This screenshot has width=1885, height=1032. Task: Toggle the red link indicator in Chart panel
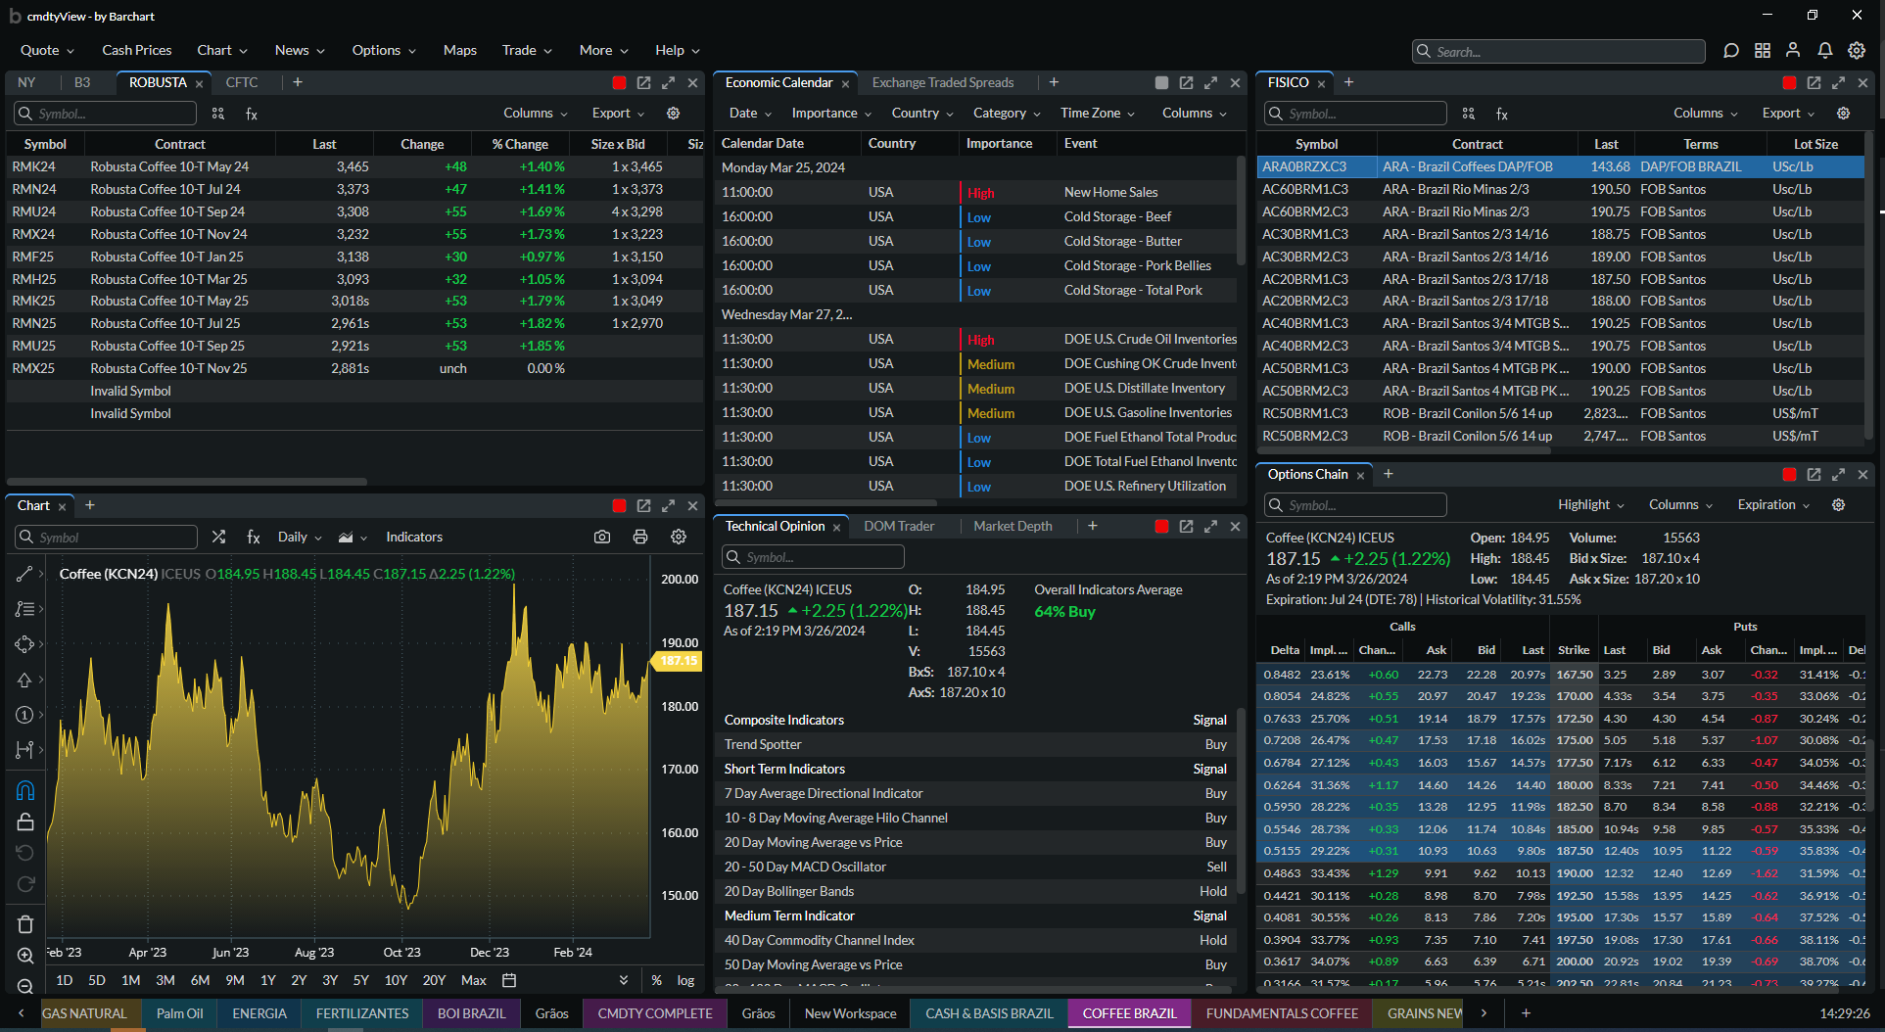(619, 506)
